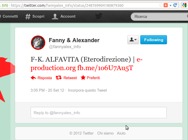Click the bookmark star in address bar
The height and width of the screenshot is (140, 188).
pyautogui.click(x=161, y=5)
